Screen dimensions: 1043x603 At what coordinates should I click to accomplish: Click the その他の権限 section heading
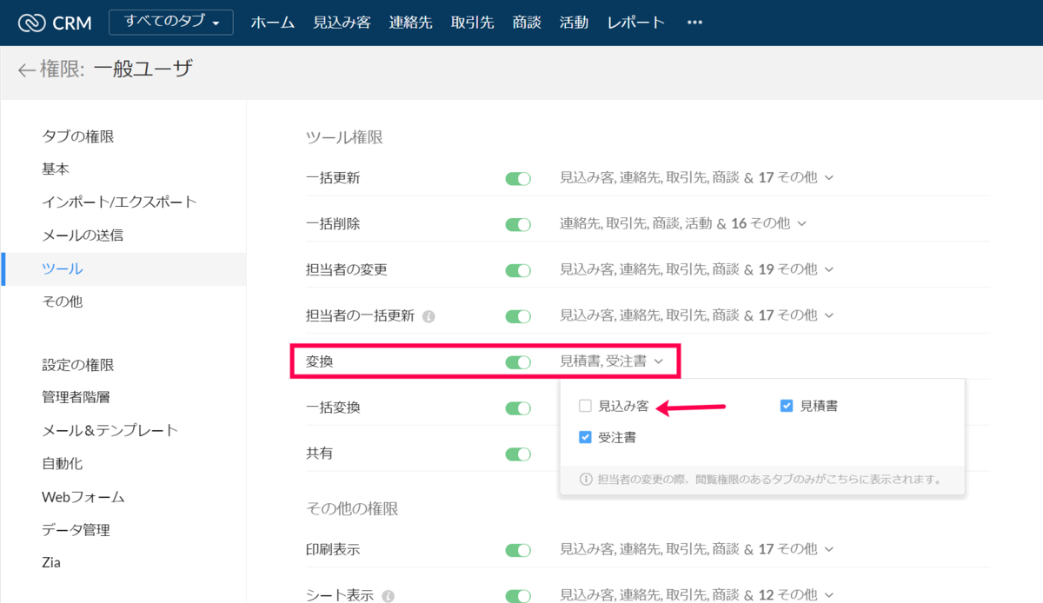point(352,508)
